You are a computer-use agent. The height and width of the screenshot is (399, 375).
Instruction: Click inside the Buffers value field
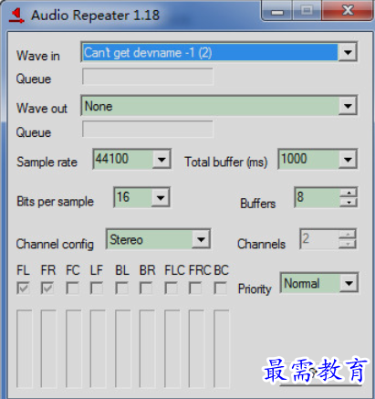point(318,197)
